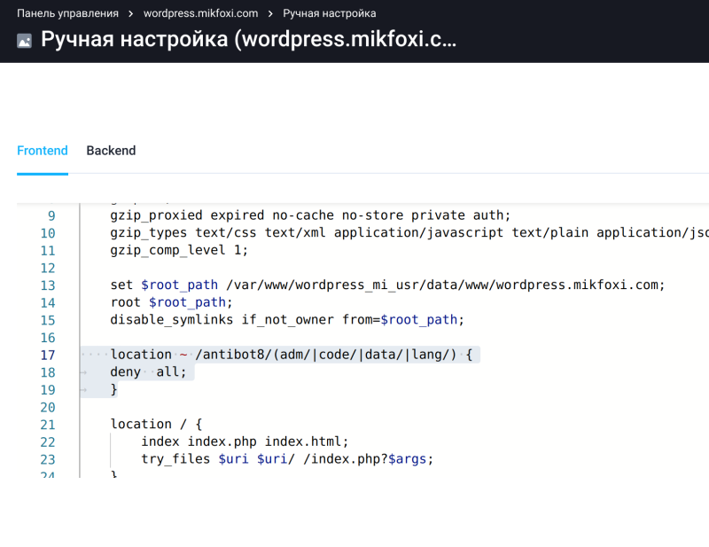This screenshot has height=547, width=709.
Task: Go to wordpress.mikfoxi.com in the breadcrumb
Action: [x=200, y=13]
